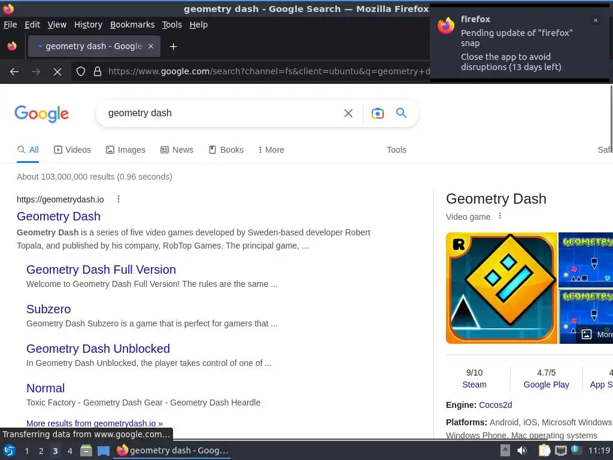
Task: Open the Cocos2d engine link
Action: click(x=495, y=405)
